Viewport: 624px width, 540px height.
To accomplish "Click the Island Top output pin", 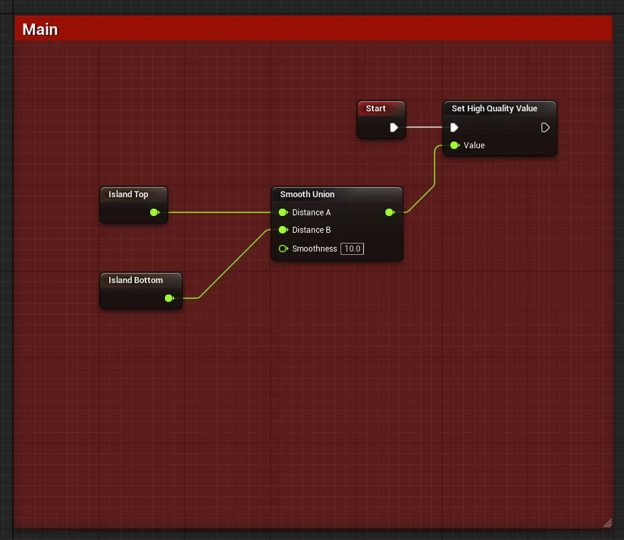I will point(154,213).
